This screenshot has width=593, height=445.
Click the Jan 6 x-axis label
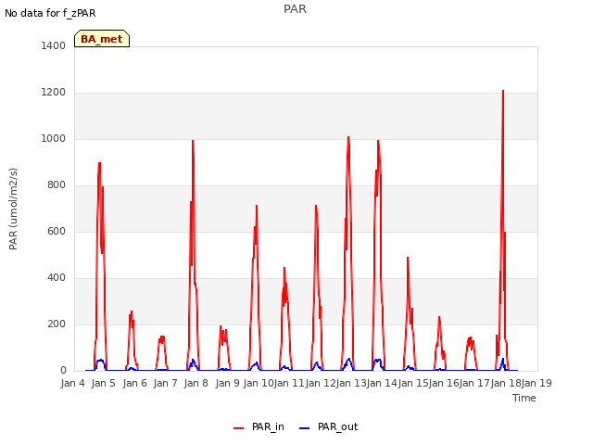pos(134,383)
